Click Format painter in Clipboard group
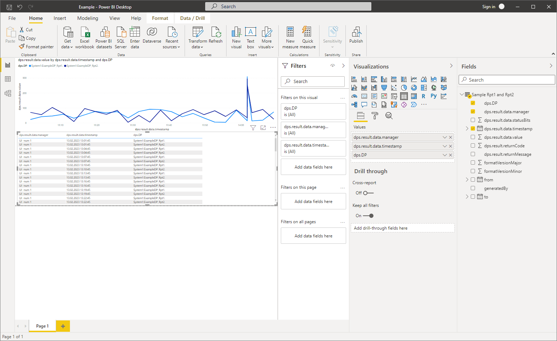 [37, 47]
